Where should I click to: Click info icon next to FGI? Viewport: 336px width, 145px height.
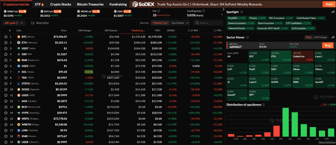coord(159,11)
